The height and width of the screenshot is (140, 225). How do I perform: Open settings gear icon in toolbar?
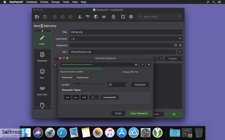[131, 17]
